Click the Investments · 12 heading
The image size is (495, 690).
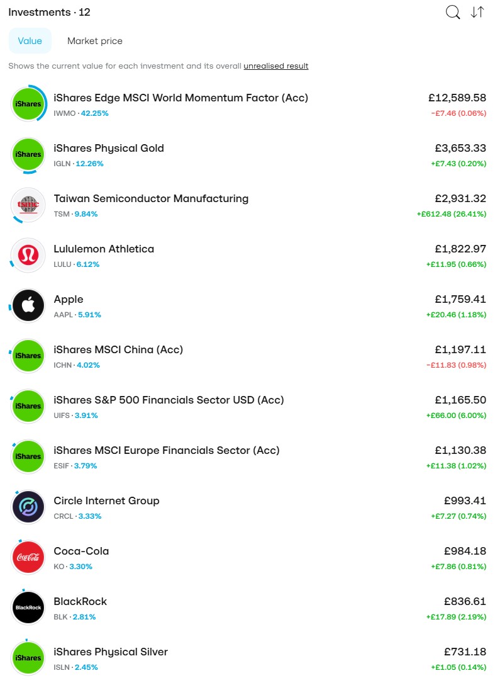(x=49, y=13)
